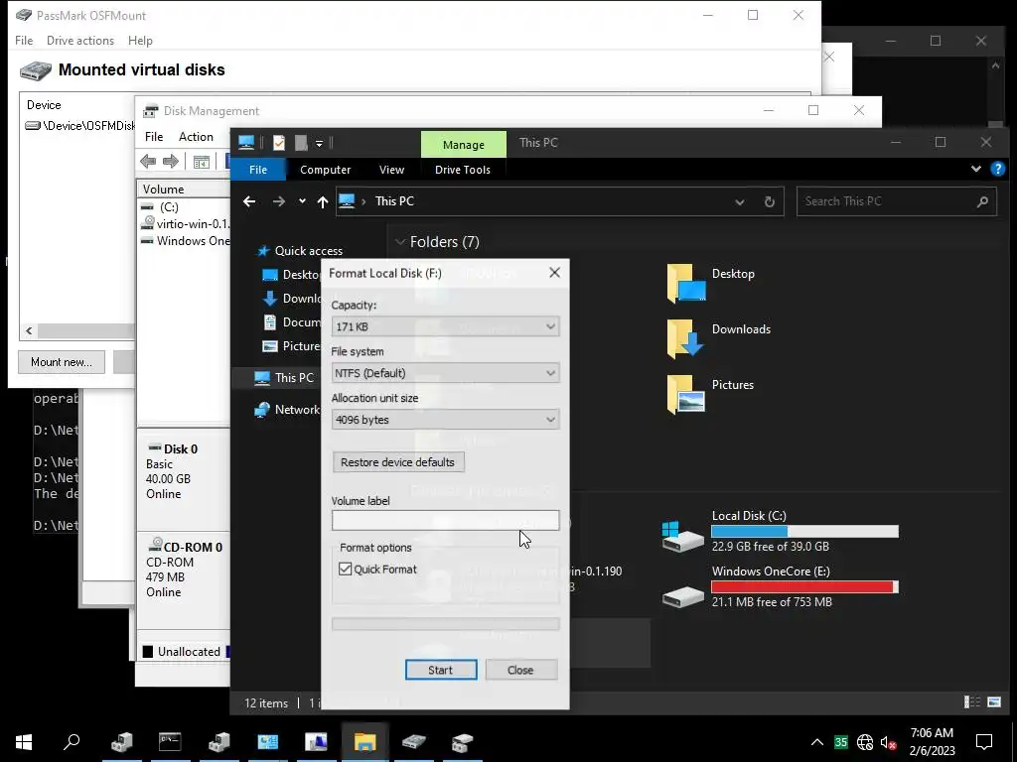Image resolution: width=1017 pixels, height=762 pixels.
Task: Open the Capacity dropdown showing 171 KB
Action: point(445,326)
